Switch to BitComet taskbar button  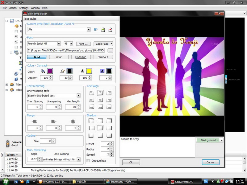pos(53,182)
